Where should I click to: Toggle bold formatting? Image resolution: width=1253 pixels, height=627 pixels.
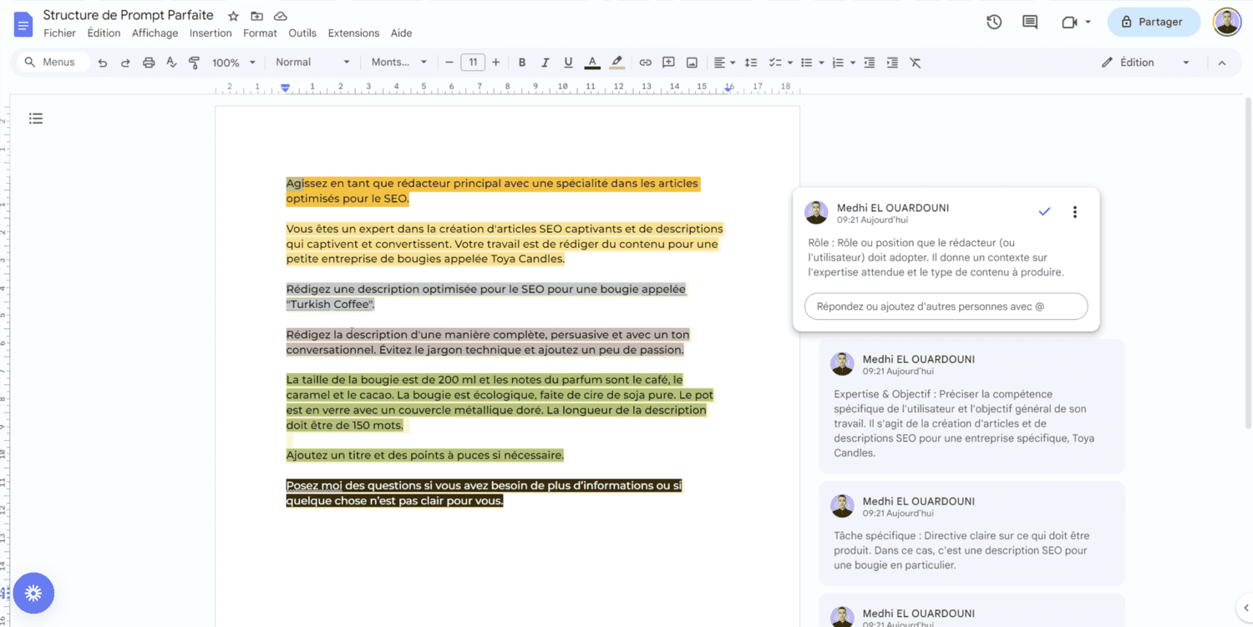pyautogui.click(x=522, y=63)
